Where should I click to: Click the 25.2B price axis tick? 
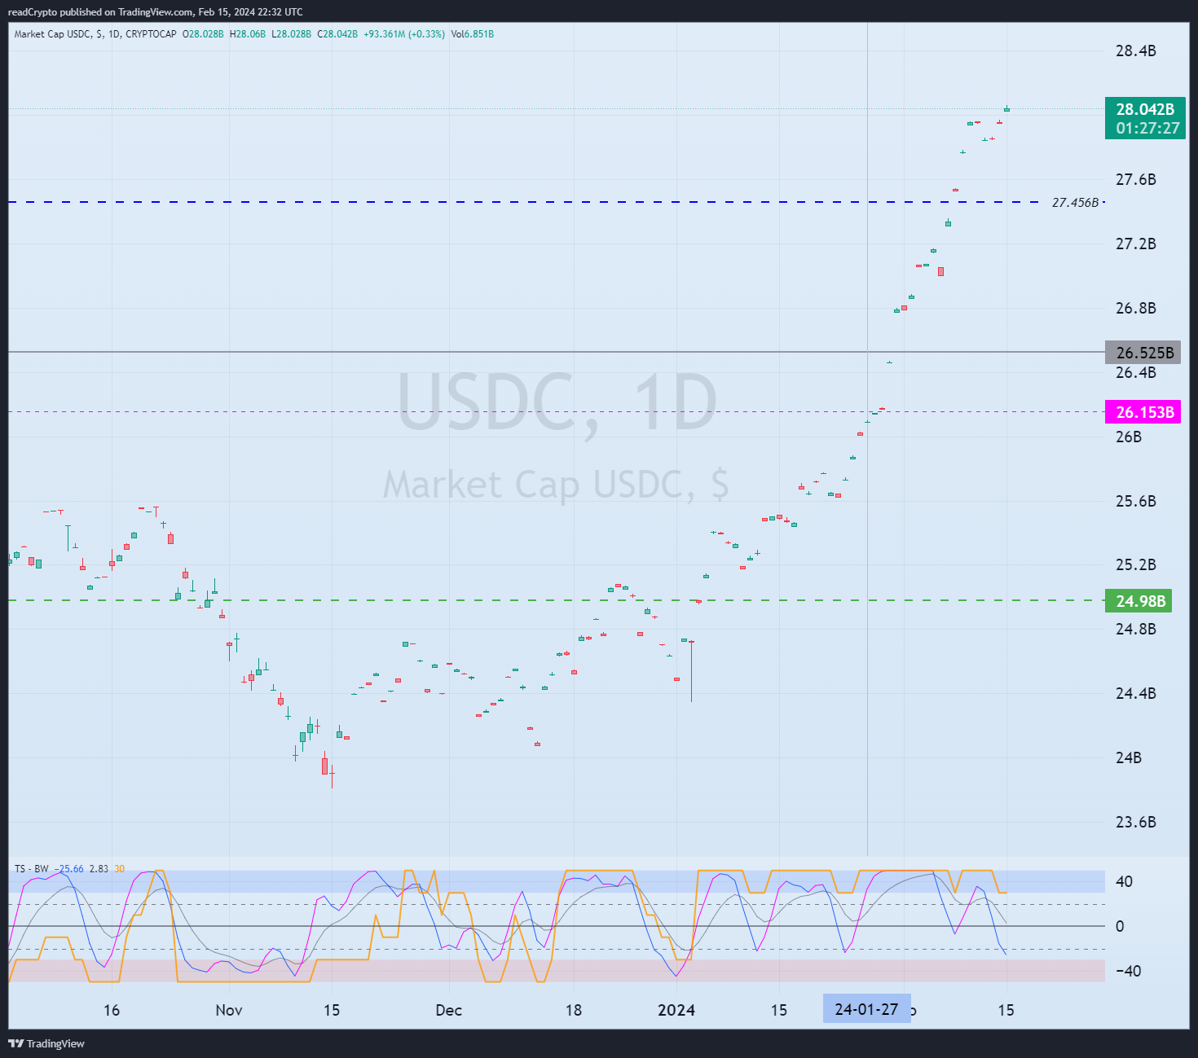[1135, 565]
